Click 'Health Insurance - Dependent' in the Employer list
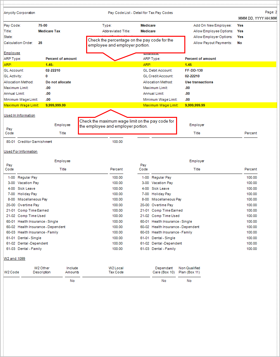The image size is (280, 357). (x=175, y=227)
